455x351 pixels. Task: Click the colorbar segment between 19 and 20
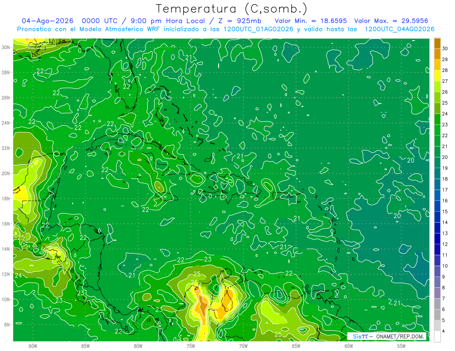click(437, 163)
